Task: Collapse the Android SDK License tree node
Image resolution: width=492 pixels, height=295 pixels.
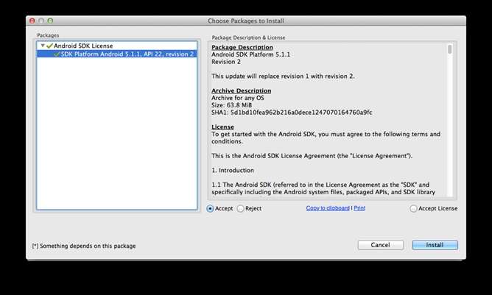Action: pyautogui.click(x=43, y=46)
